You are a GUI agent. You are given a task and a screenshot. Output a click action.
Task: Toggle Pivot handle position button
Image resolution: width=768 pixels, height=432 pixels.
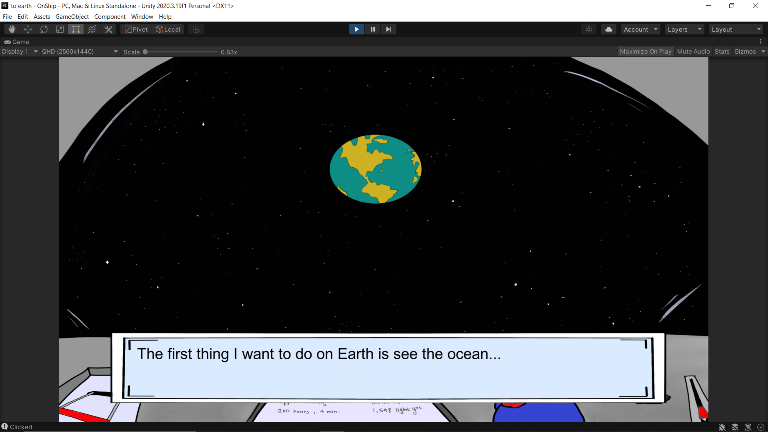click(x=136, y=29)
